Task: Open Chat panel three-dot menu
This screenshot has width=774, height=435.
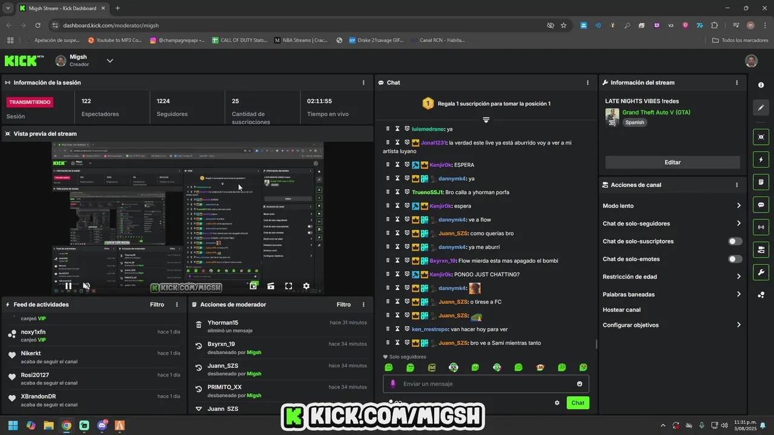Action: click(x=588, y=83)
